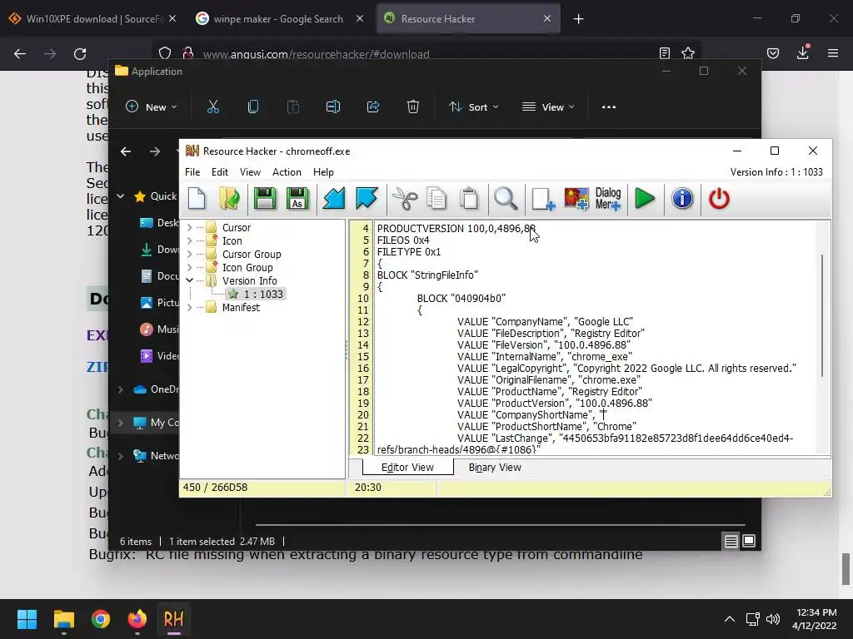
Task: Open View dropdown in Application explorer
Action: point(548,107)
